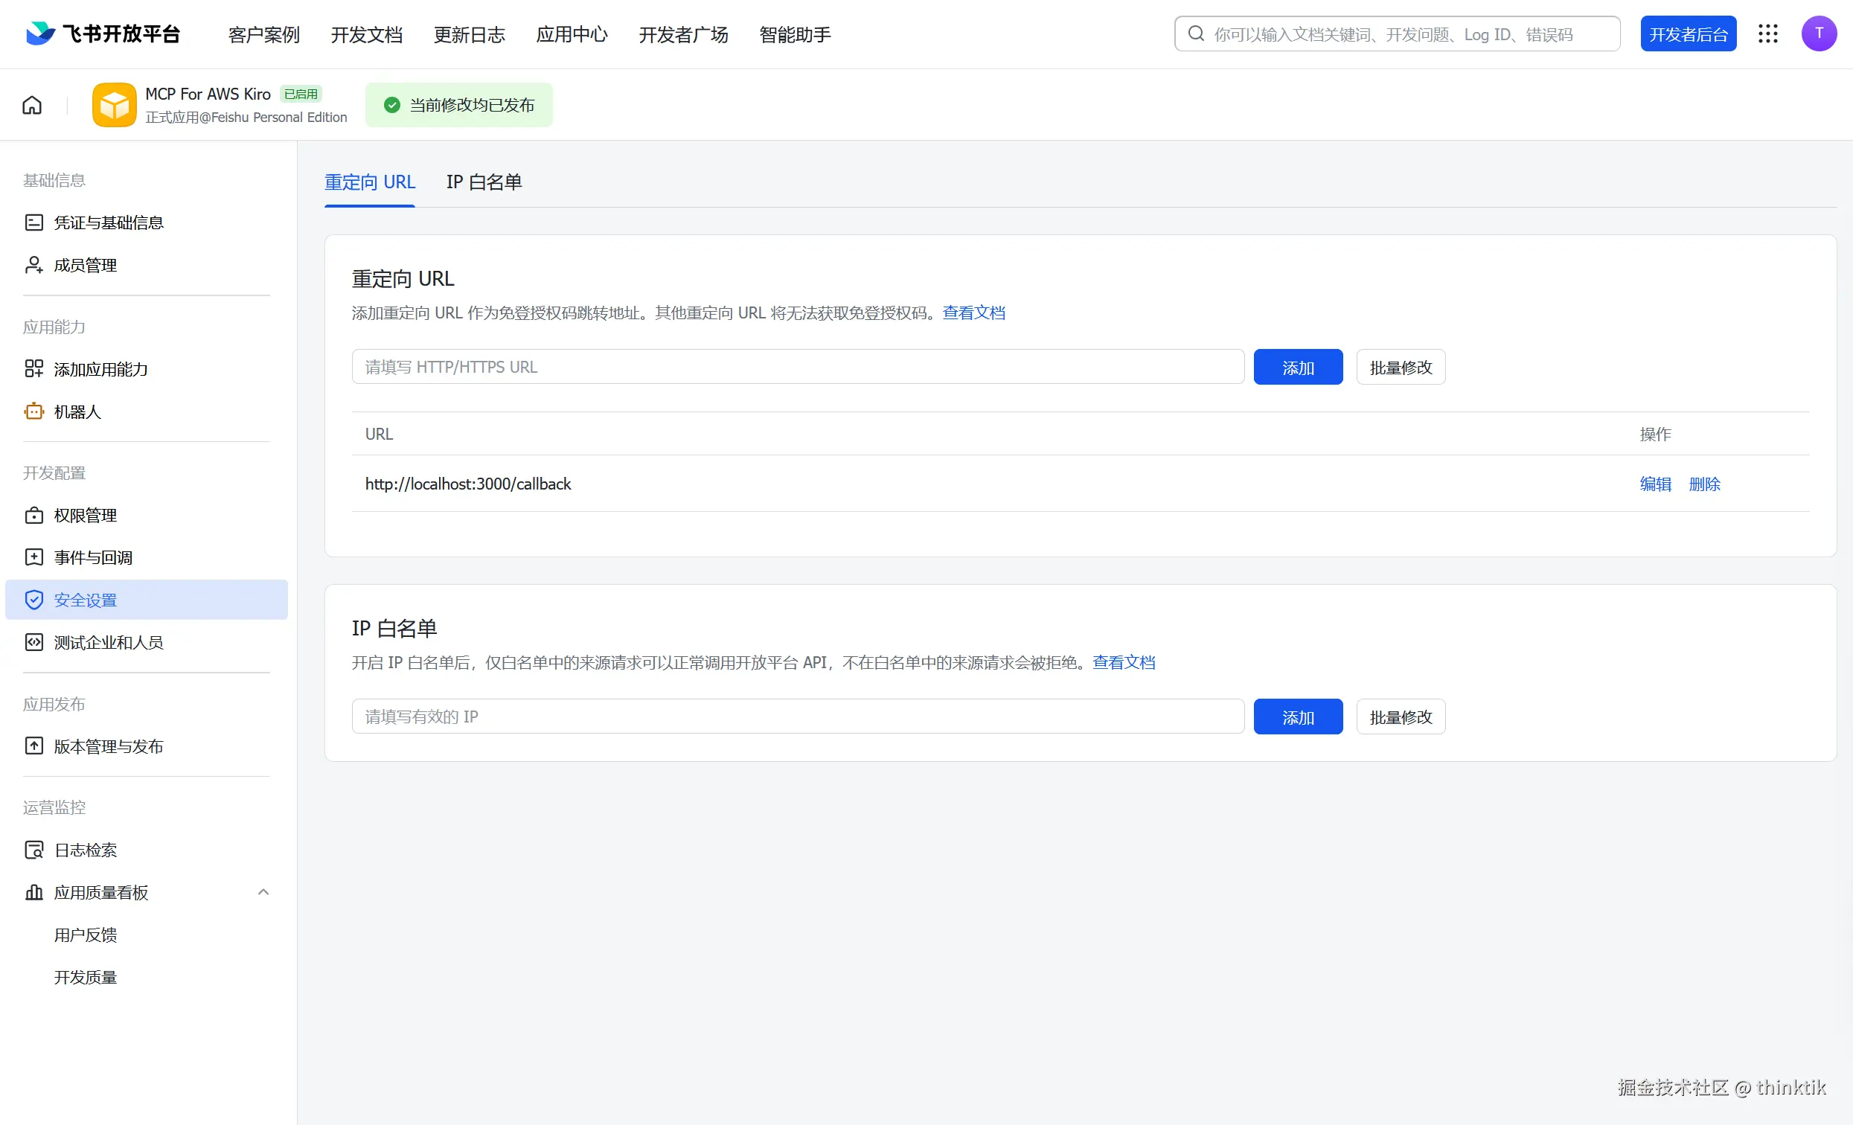Open the apps grid icon in the header
This screenshot has height=1125, width=1853.
pos(1767,33)
